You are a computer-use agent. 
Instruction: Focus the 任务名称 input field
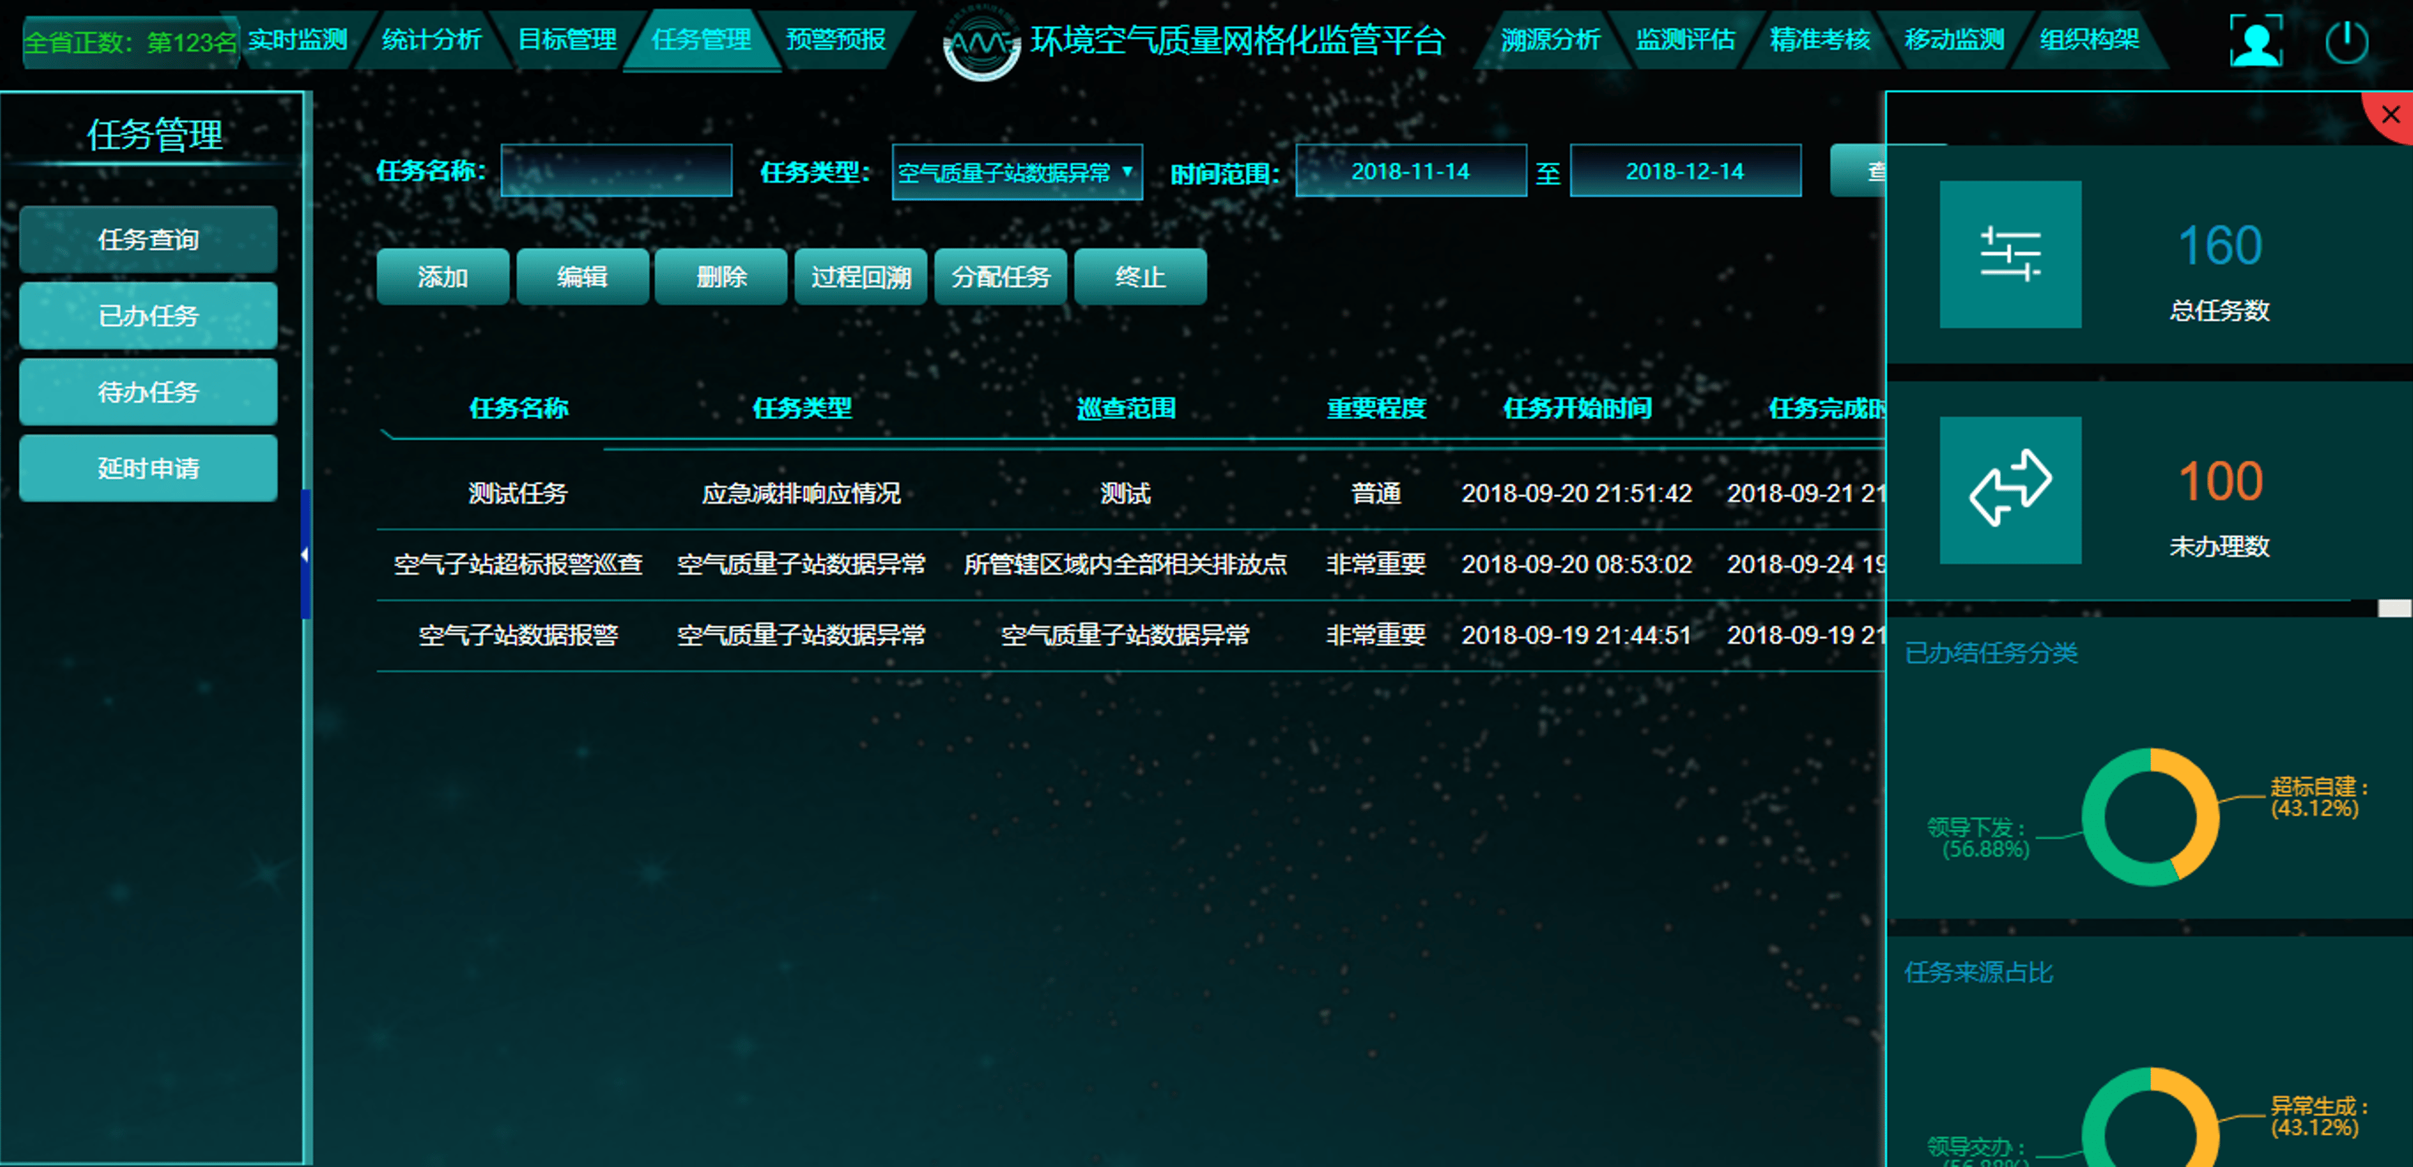click(615, 170)
